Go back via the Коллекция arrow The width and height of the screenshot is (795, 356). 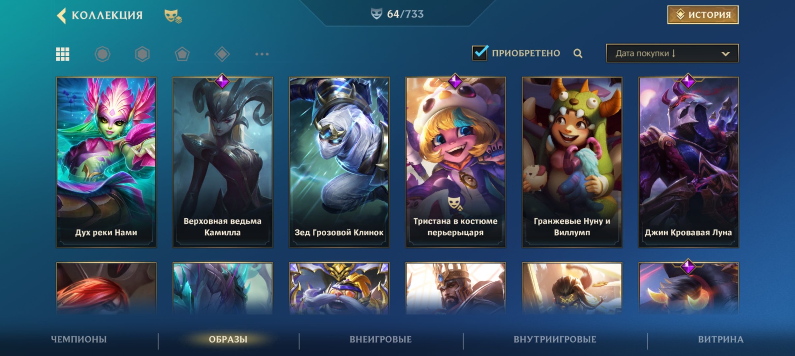pyautogui.click(x=61, y=15)
